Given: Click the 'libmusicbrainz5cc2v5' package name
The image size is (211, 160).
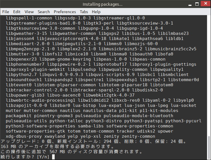Looking at the screenshot, I should coord(171,49).
